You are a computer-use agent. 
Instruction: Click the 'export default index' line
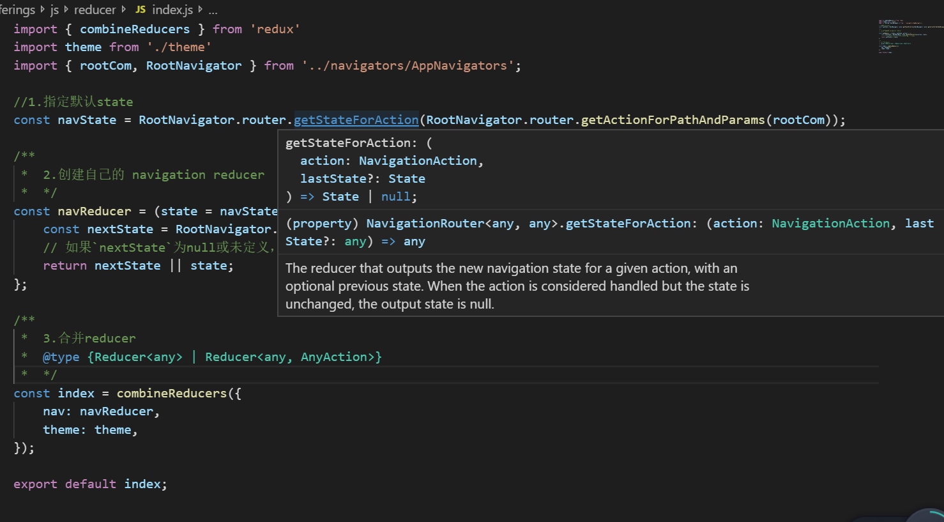tap(90, 484)
